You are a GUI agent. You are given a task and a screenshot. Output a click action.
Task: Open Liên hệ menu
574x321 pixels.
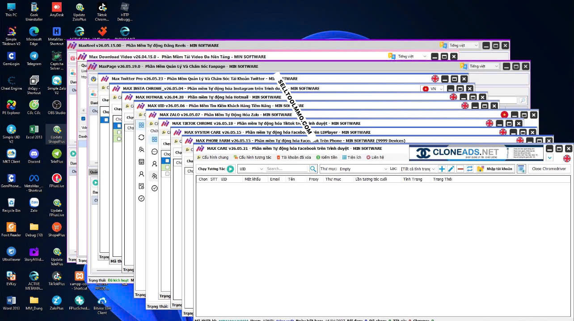[x=375, y=157]
